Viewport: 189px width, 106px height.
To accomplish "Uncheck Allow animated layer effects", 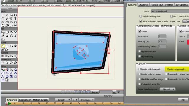I will coord(141,21).
